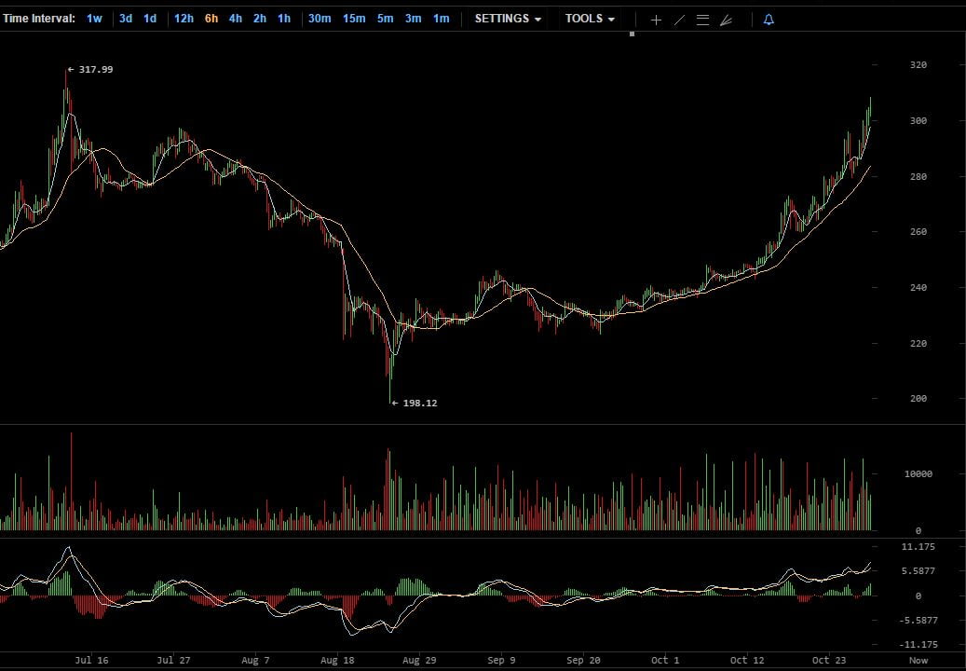This screenshot has width=966, height=671.
Task: Switch the time interval to 1w
Action: (x=94, y=19)
